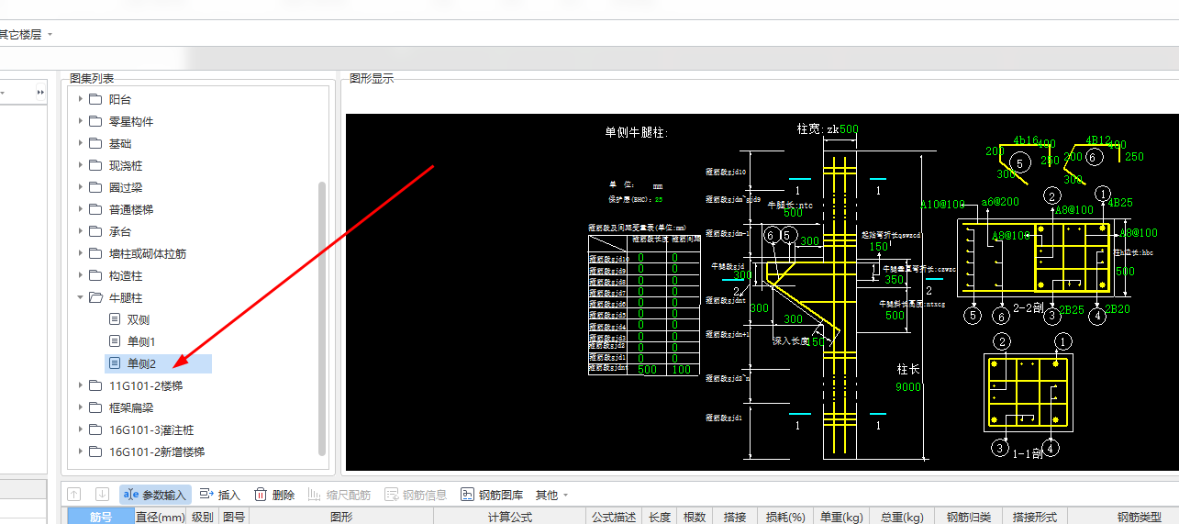This screenshot has width=1179, height=524.
Task: Select the 阳台 folder icon
Action: 95,99
